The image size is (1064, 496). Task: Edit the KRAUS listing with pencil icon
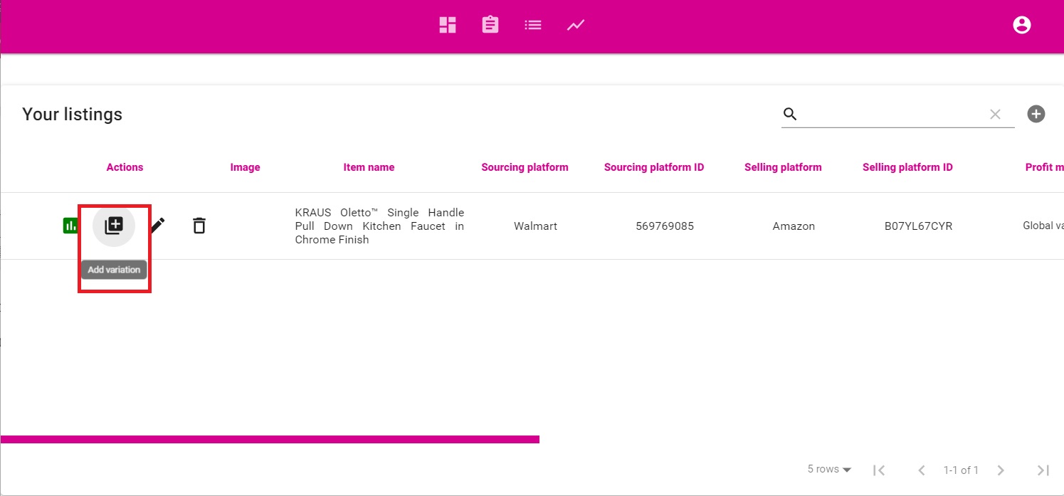[x=157, y=226]
